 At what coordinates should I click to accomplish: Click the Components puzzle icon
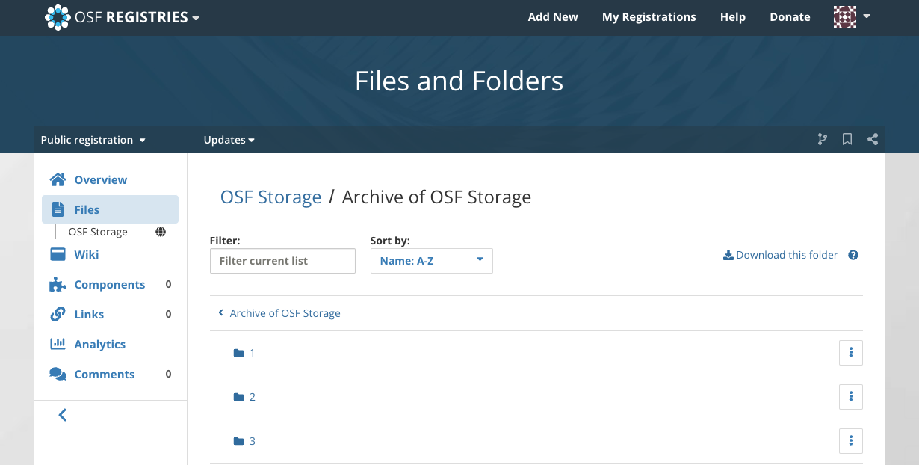[58, 284]
